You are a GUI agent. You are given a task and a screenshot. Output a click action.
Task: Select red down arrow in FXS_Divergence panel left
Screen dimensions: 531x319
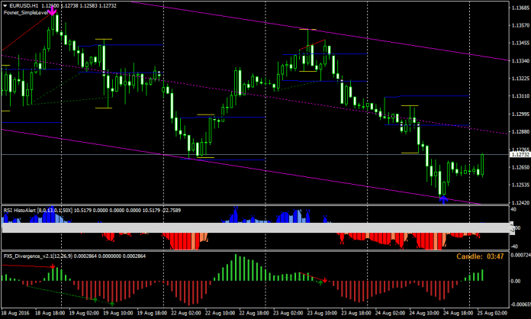[x=53, y=267]
